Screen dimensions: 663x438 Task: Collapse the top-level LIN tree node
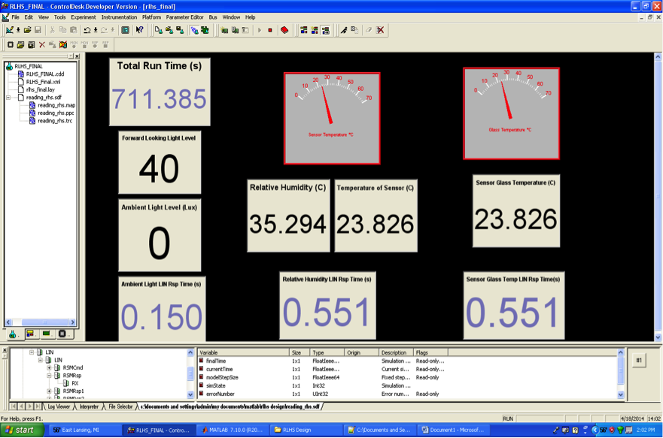[x=32, y=352]
